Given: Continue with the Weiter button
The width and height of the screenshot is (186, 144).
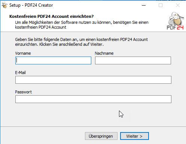Looking at the screenshot, I should tap(134, 136).
